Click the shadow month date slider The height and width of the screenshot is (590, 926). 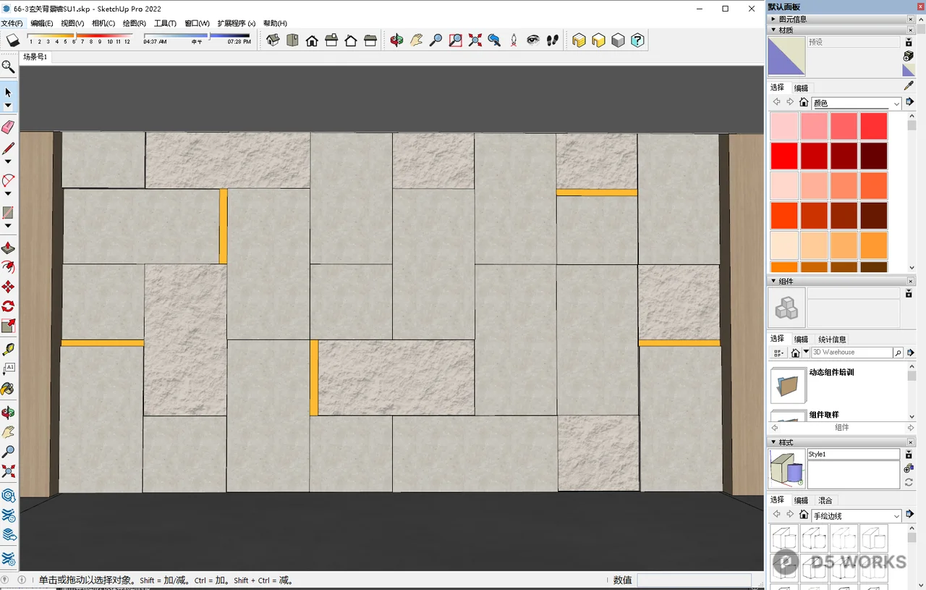[x=80, y=35]
